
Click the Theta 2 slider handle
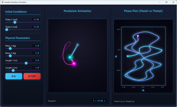click(7, 30)
